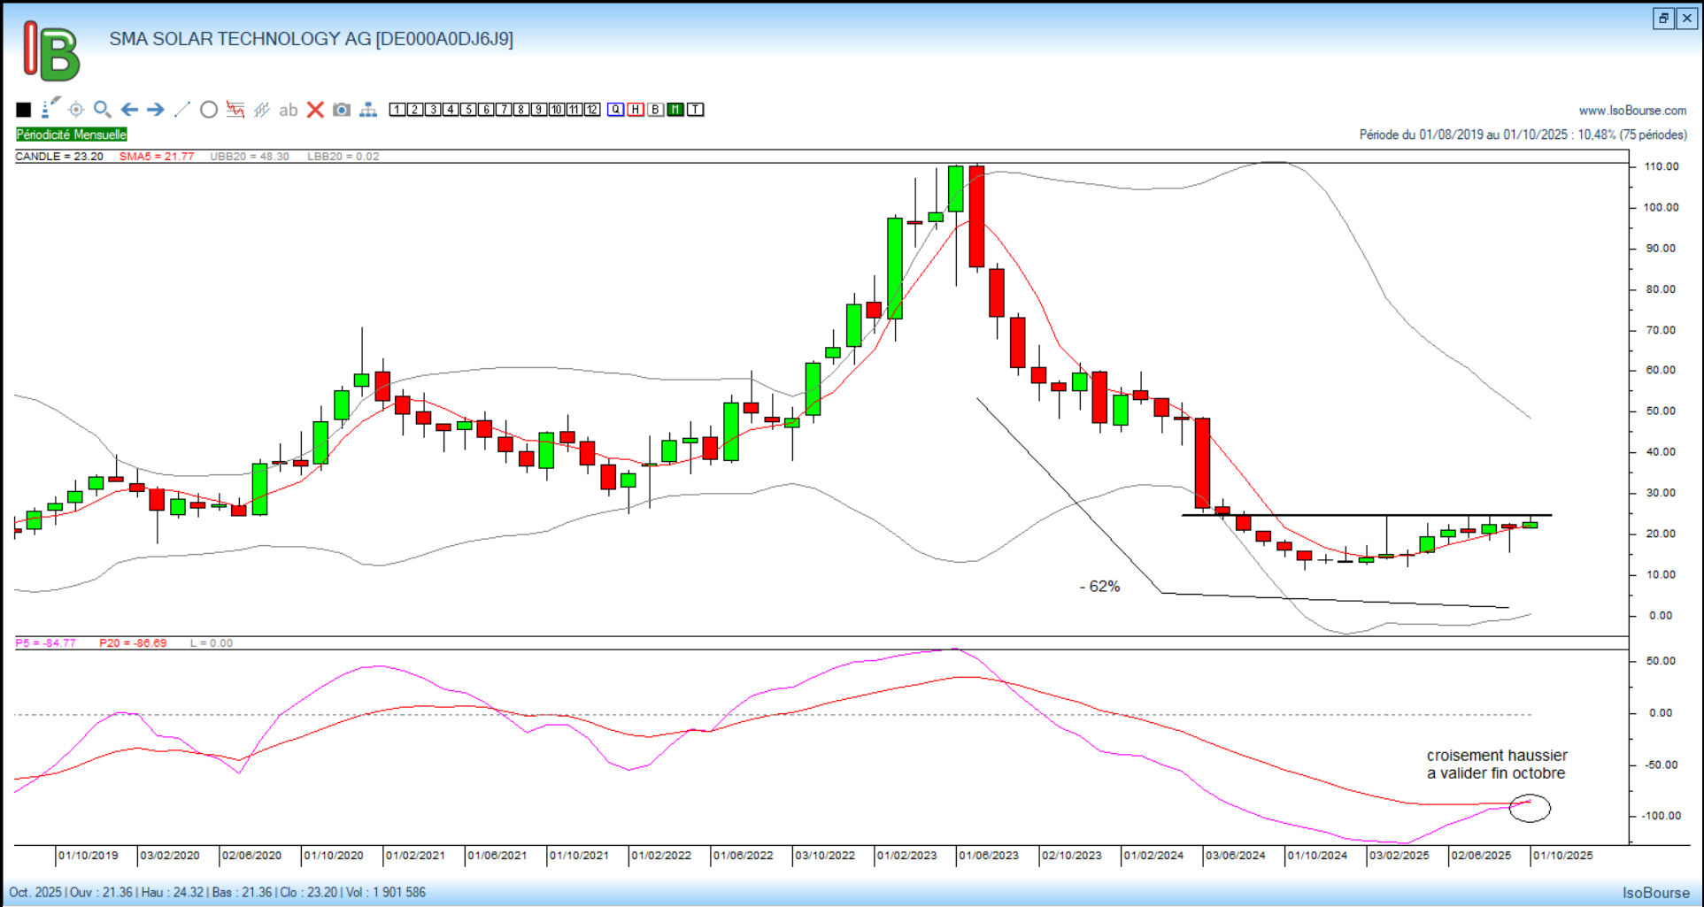The height and width of the screenshot is (907, 1704).
Task: Switch to weekly periodicity H
Action: [x=636, y=110]
